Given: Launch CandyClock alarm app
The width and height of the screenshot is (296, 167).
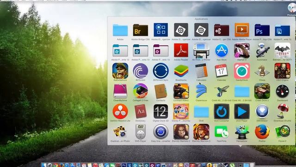Looking at the screenshot, I should pos(242,71).
